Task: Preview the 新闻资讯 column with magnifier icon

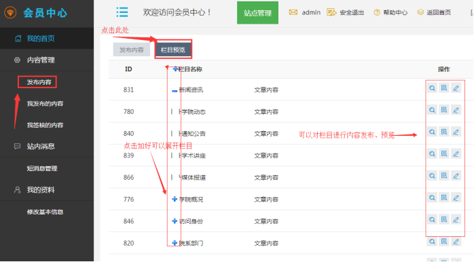Action: [433, 88]
